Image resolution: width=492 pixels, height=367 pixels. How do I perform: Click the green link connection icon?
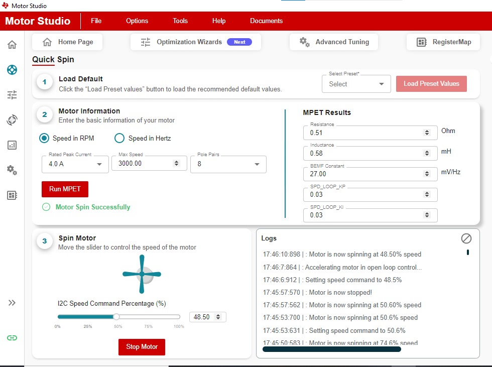pos(12,338)
